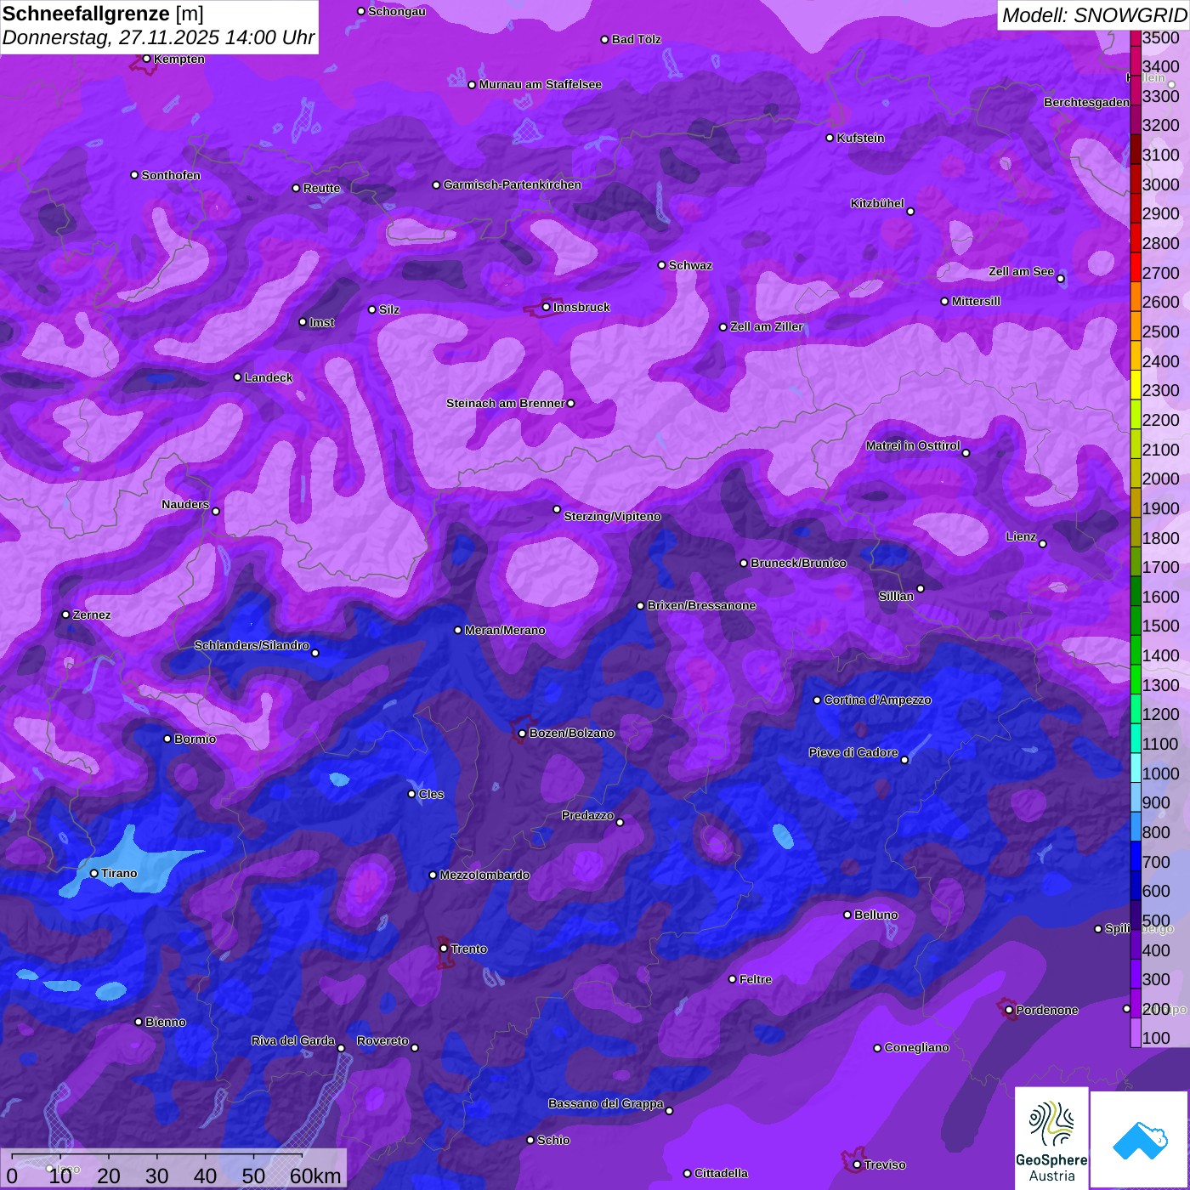Image resolution: width=1190 pixels, height=1190 pixels.
Task: Click the Cortina d'Ampezzo location dot
Action: click(x=817, y=700)
